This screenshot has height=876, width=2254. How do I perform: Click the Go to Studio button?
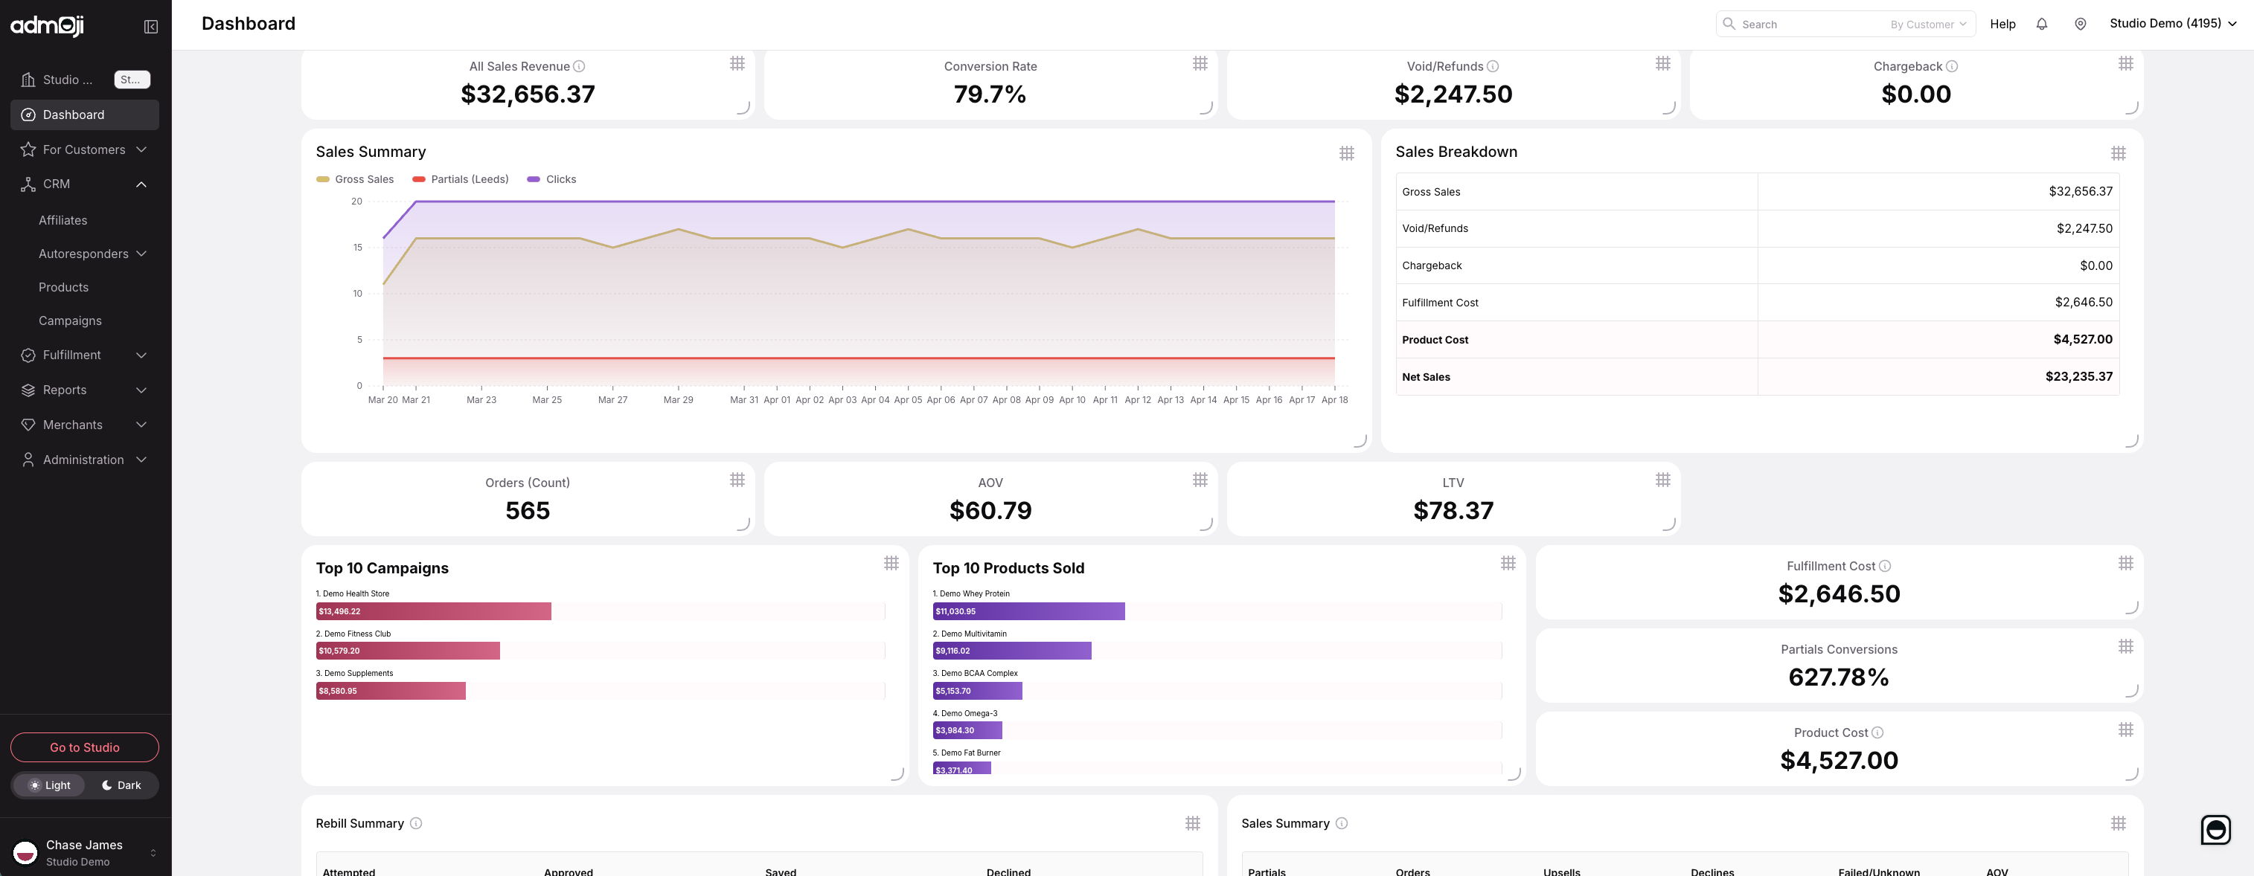pos(85,747)
